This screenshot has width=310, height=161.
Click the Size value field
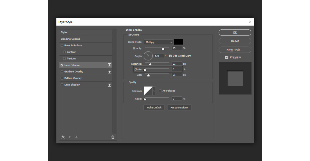tap(177, 75)
